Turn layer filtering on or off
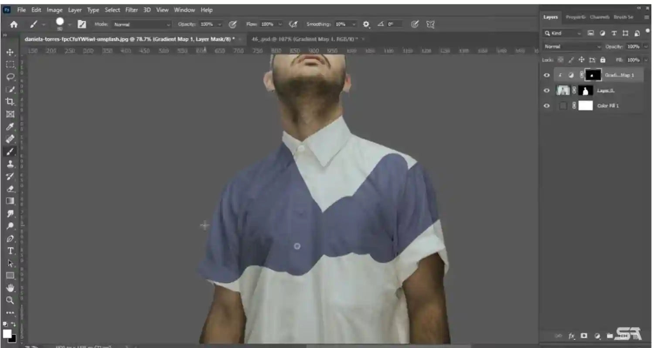Viewport: 654px width, 348px height. 648,31
